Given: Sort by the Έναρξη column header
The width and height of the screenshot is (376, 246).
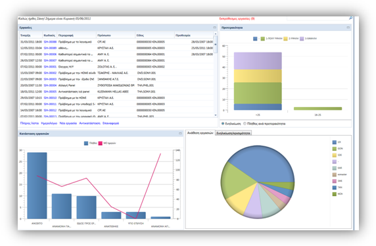Looking at the screenshot, I should [x=31, y=35].
